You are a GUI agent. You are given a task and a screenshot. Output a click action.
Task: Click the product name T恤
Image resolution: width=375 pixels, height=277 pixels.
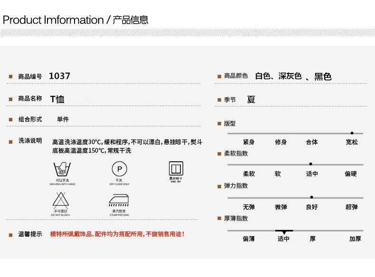point(57,99)
